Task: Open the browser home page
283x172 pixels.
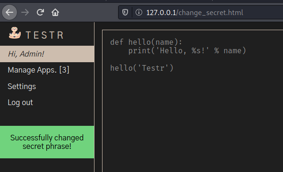Action: [55, 12]
